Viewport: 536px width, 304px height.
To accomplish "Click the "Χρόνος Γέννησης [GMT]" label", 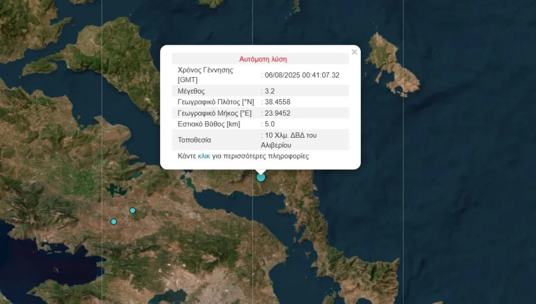I will pos(205,75).
